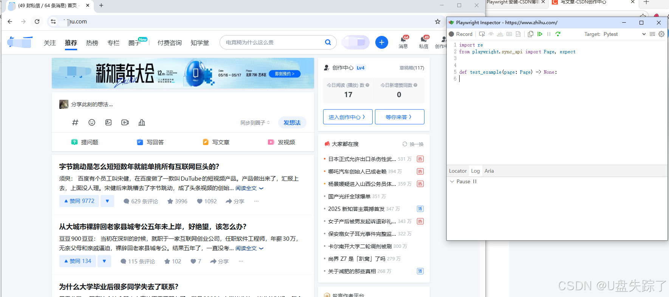Open 知学堂 in Zhihu navigation

200,43
